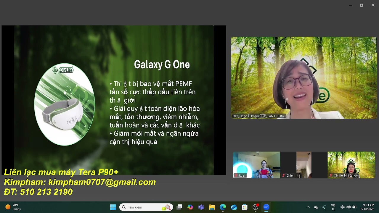
Task: Click the kimpham0707@gmail.com email text
Action: point(102,182)
